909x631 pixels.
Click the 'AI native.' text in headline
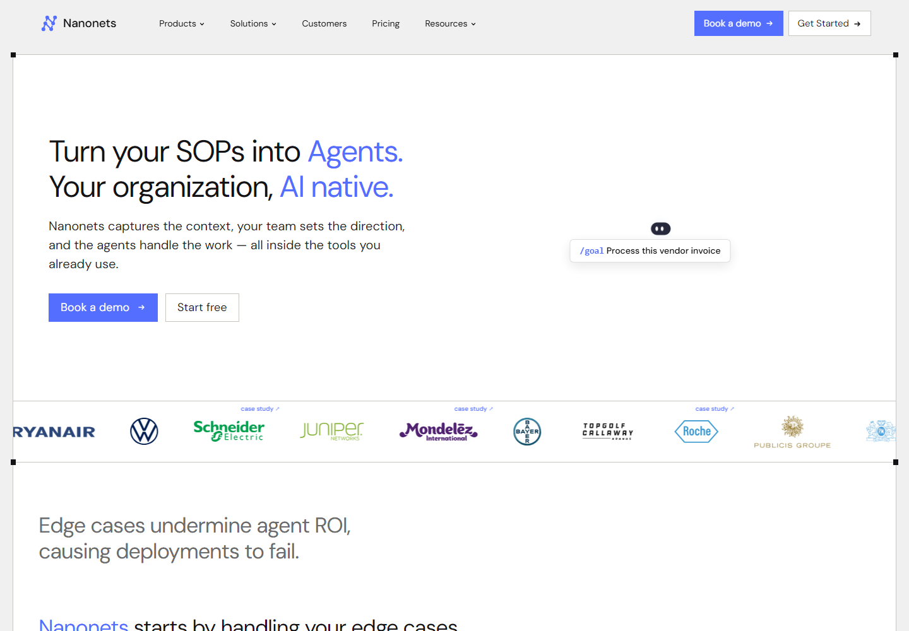(336, 187)
